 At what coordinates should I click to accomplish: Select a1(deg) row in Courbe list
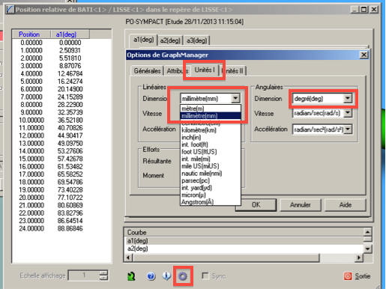tap(244, 241)
